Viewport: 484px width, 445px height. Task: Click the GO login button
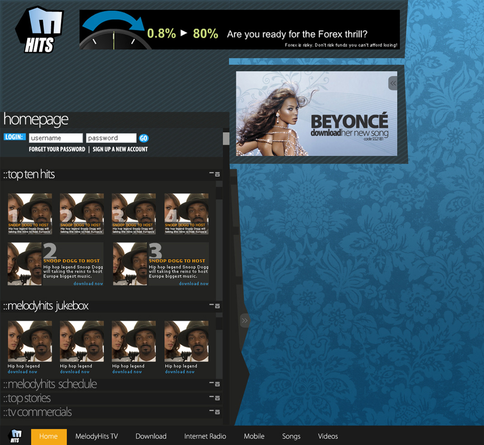point(144,138)
